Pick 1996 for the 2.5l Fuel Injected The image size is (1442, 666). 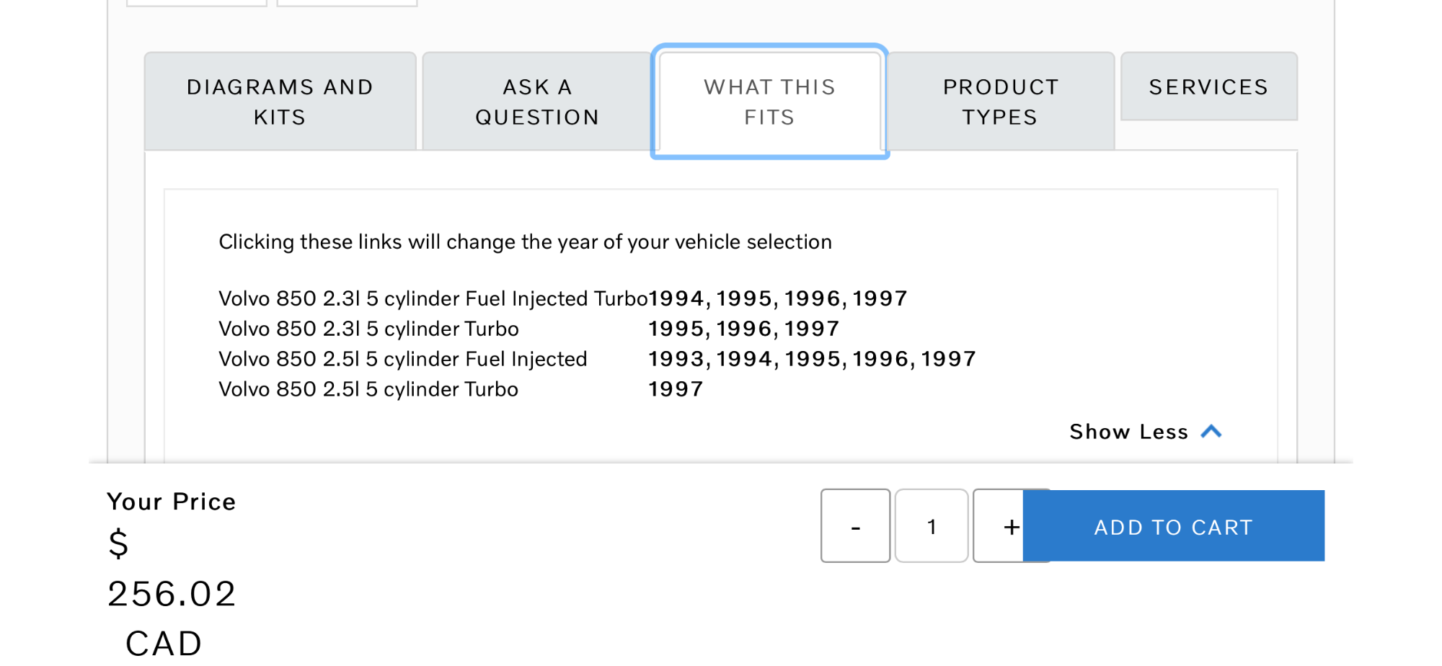click(x=880, y=359)
